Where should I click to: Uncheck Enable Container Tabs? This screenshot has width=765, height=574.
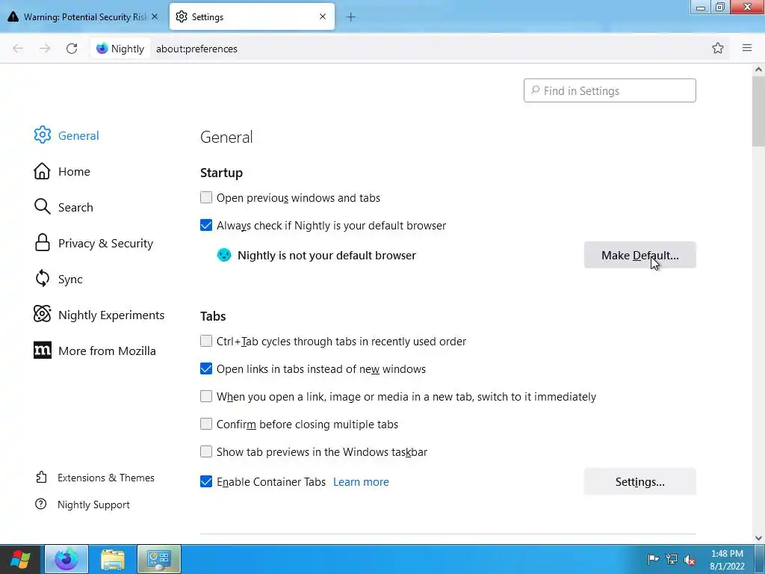pyautogui.click(x=206, y=481)
